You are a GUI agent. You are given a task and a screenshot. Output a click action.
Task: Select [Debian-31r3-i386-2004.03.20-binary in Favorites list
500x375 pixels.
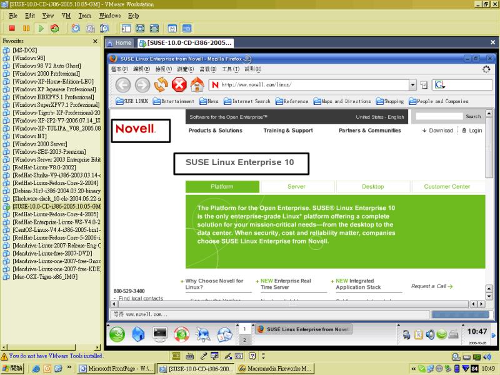tap(56, 191)
